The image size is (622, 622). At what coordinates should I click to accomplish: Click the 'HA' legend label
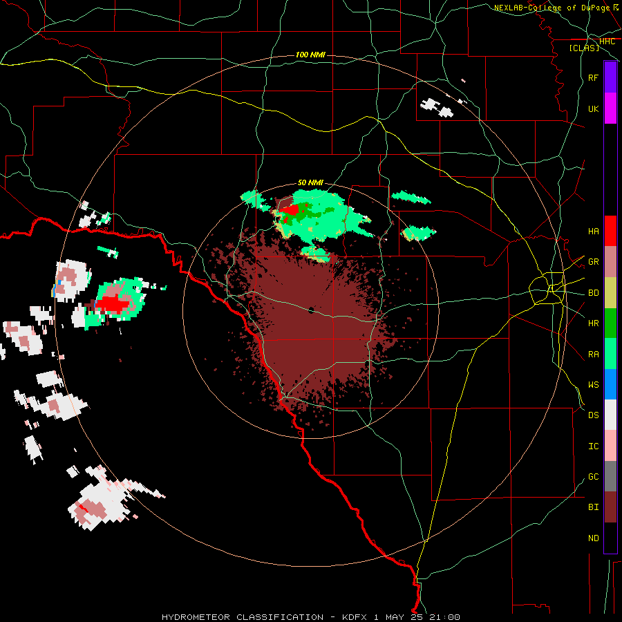tap(594, 232)
